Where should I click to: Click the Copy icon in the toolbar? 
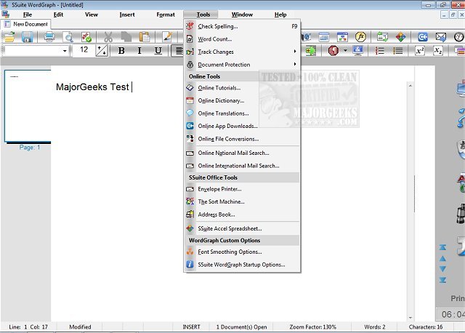coord(126,37)
